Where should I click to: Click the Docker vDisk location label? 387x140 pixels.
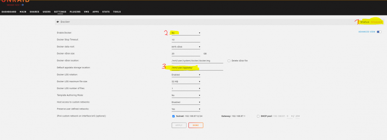pyautogui.click(x=68, y=61)
